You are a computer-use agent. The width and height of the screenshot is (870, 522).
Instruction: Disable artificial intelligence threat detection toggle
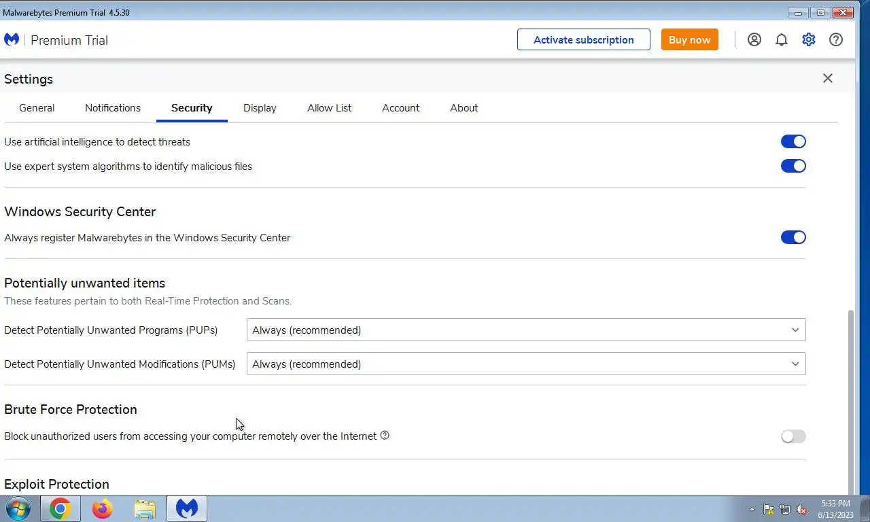click(793, 141)
